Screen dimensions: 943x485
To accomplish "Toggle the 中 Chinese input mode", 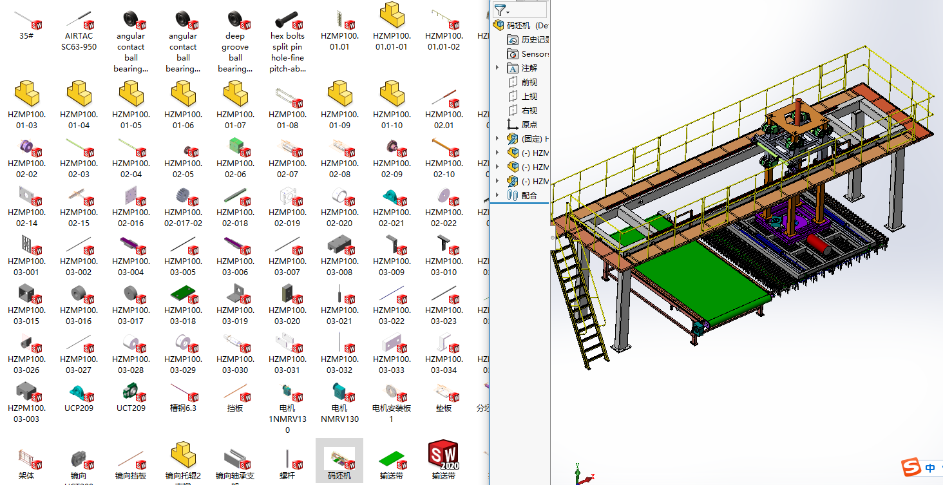I will tap(930, 468).
